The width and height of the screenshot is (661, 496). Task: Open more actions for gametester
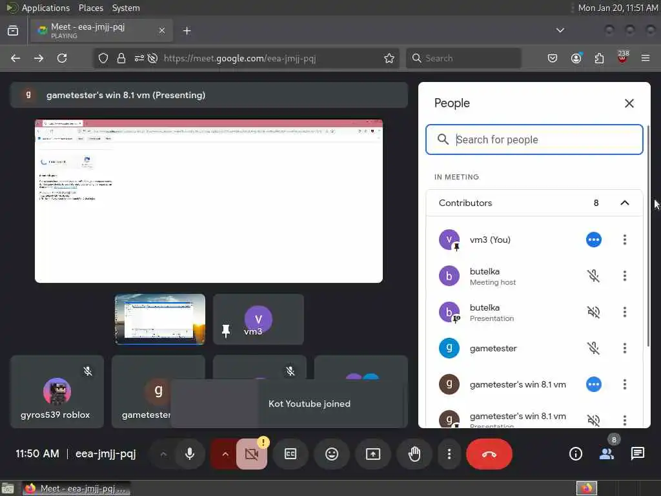[x=625, y=348]
